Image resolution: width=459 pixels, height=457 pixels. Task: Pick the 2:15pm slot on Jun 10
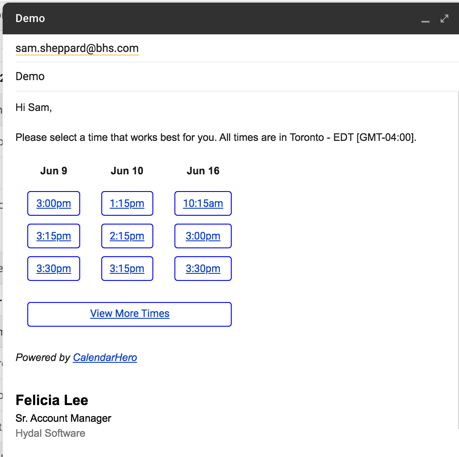[x=127, y=236]
